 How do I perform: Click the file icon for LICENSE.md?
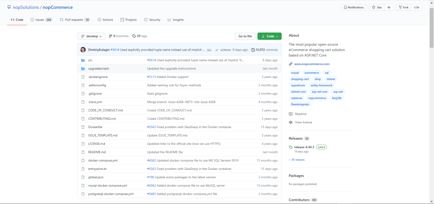click(x=83, y=144)
